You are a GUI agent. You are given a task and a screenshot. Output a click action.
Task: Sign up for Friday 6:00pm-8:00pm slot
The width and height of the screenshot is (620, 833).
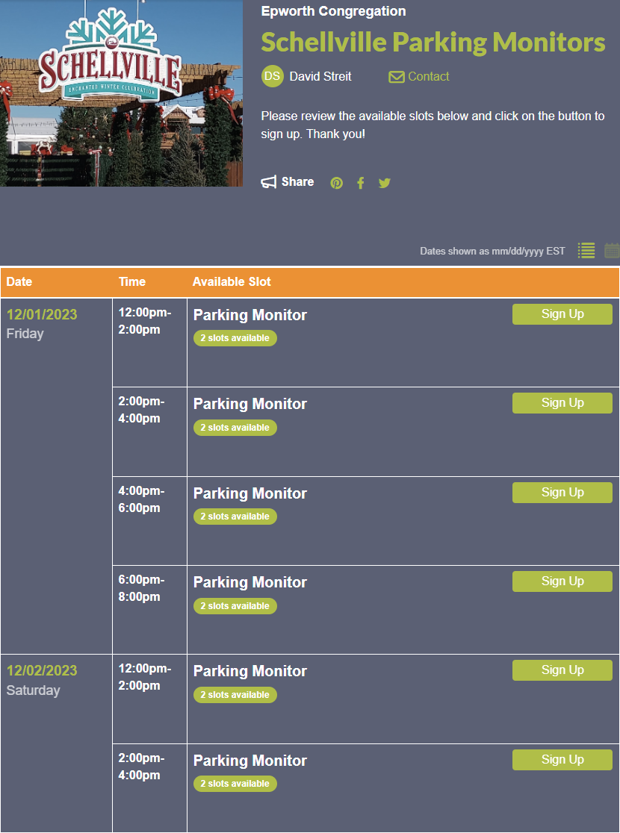pyautogui.click(x=562, y=581)
